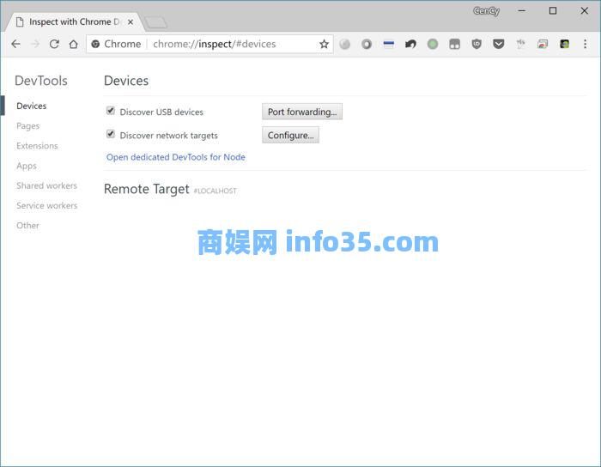601x467 pixels.
Task: Switch to Extensions in the sidebar
Action: coord(37,146)
